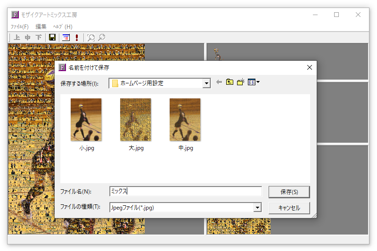Viewport: 377px width, 251px height.
Task: Open the view menu icon
Action: (x=254, y=82)
